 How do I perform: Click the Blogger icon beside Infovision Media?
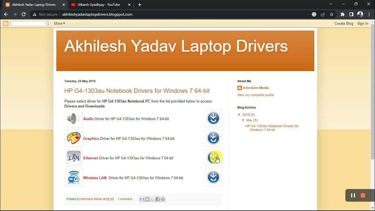[240, 88]
